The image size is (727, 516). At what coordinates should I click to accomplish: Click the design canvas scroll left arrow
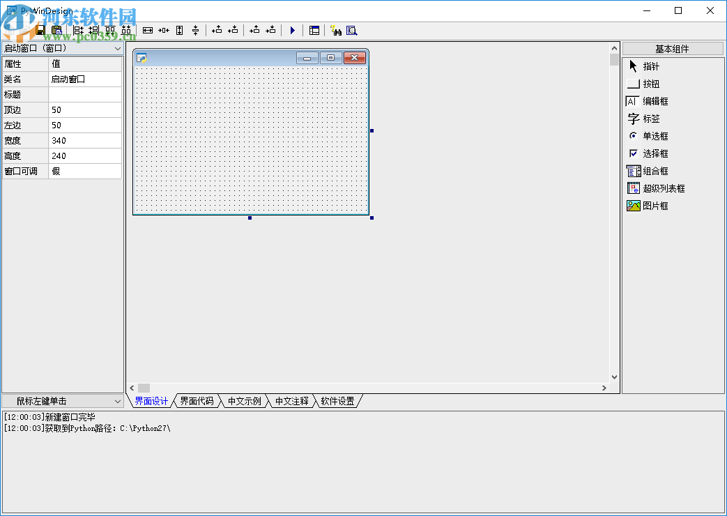coord(132,388)
